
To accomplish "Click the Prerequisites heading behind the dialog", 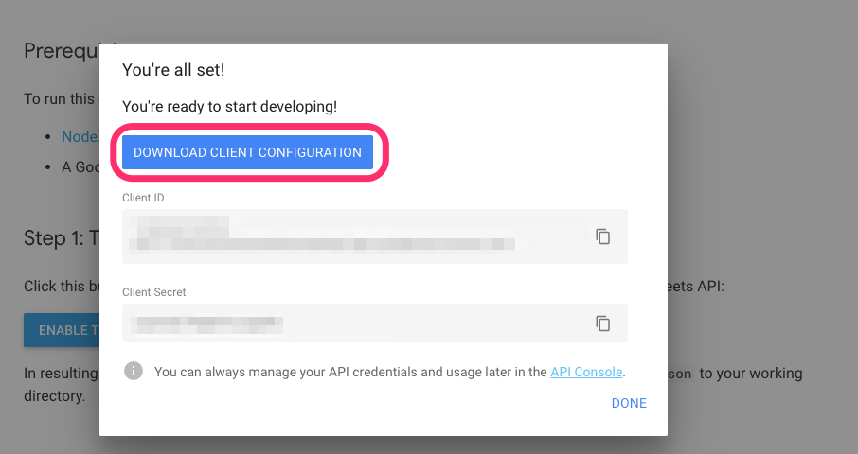I will [x=61, y=51].
